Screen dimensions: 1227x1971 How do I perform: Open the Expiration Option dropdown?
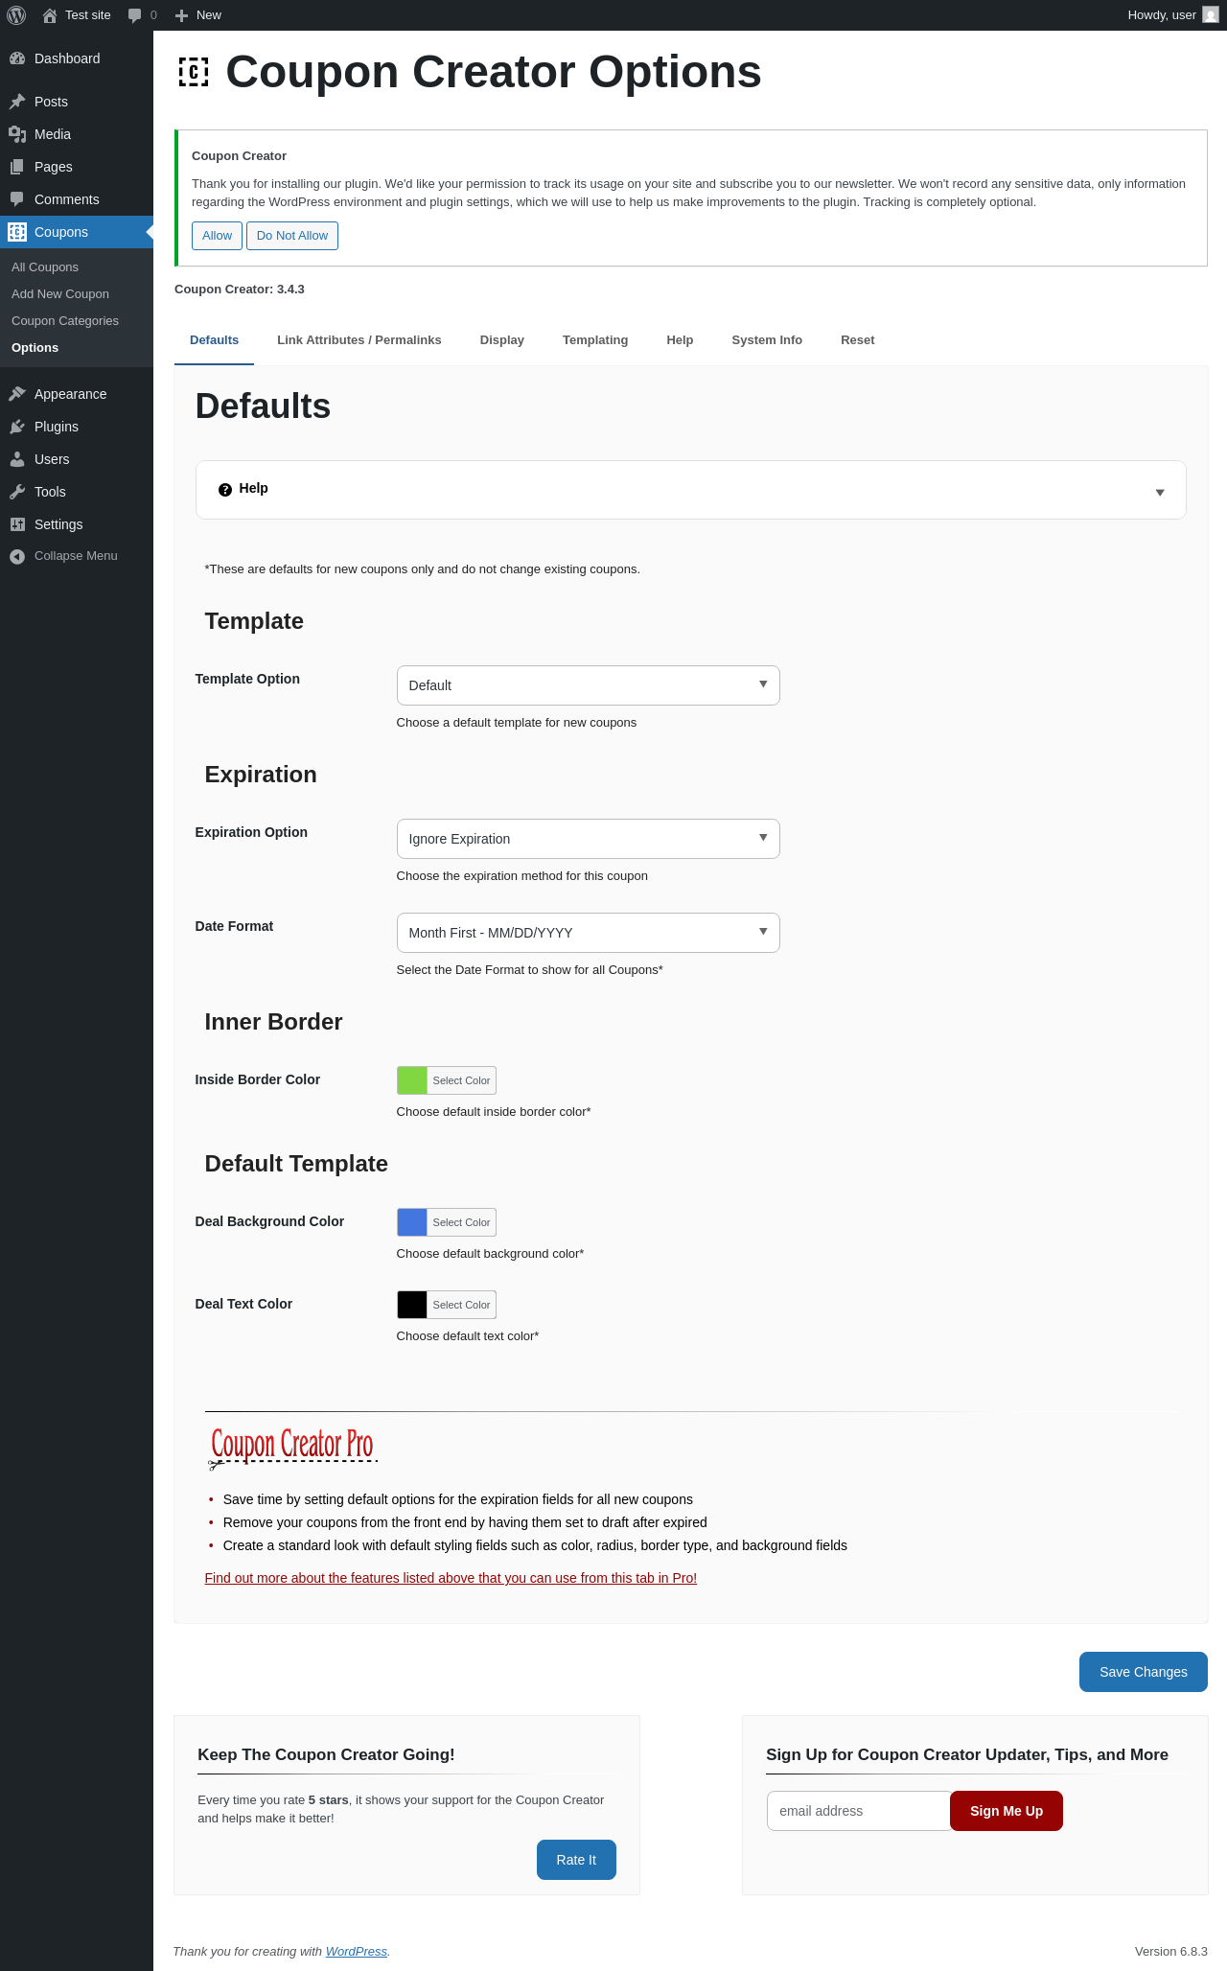pyautogui.click(x=588, y=839)
